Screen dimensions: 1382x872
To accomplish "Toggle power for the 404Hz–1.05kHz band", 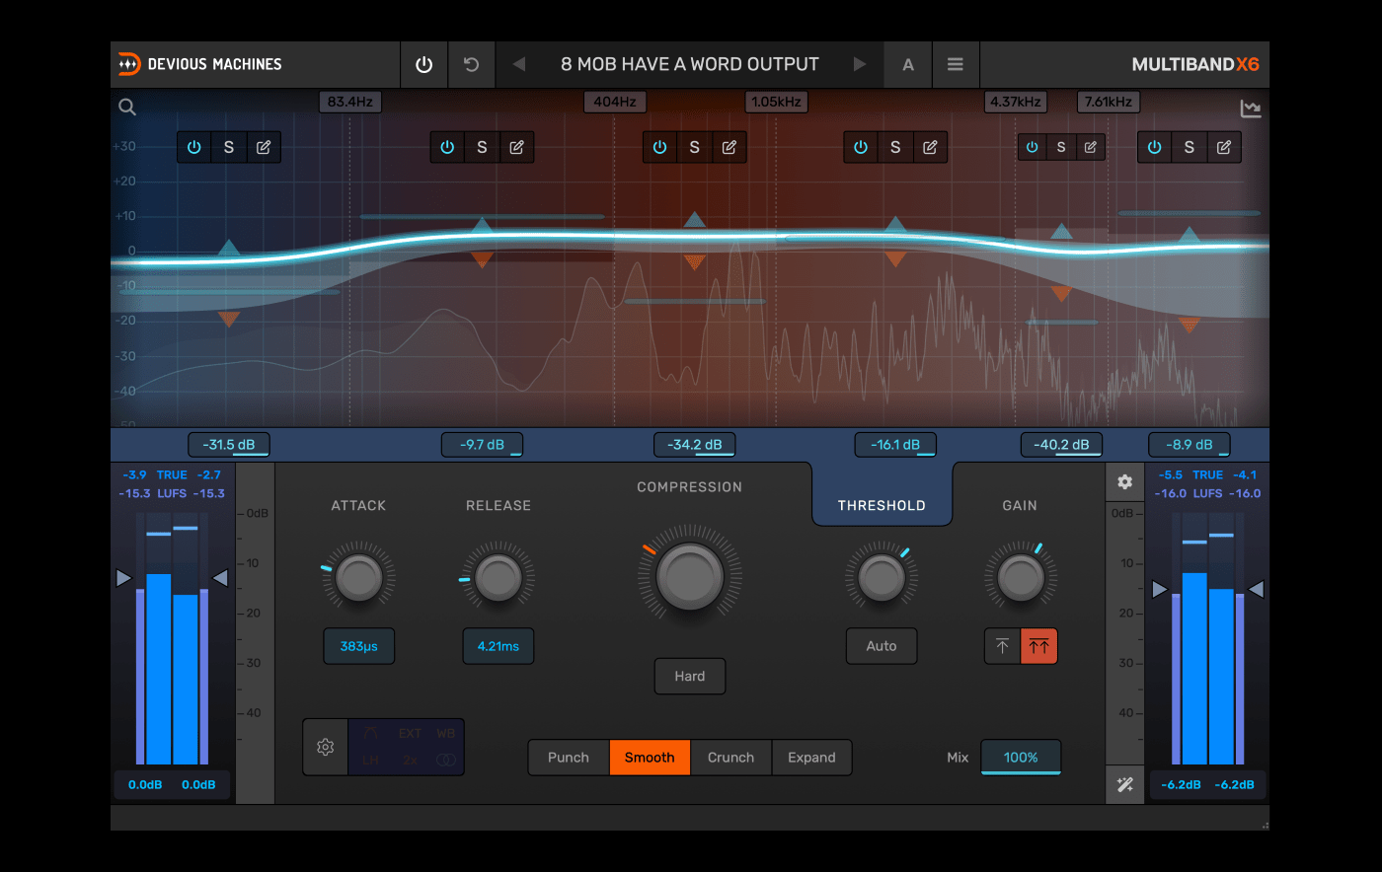I will (x=660, y=147).
